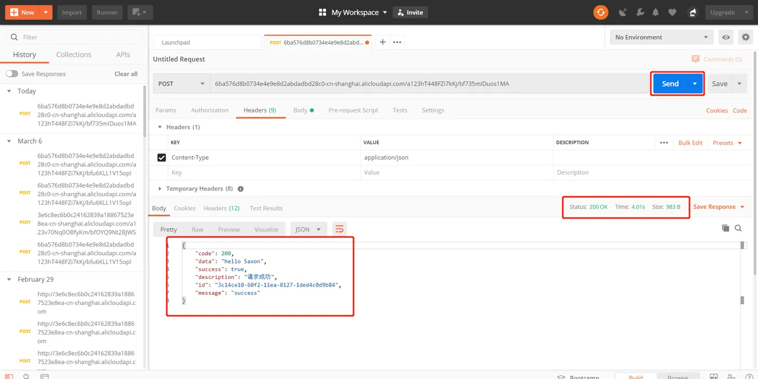Open the Test Results tab
The height and width of the screenshot is (379, 758).
(266, 208)
